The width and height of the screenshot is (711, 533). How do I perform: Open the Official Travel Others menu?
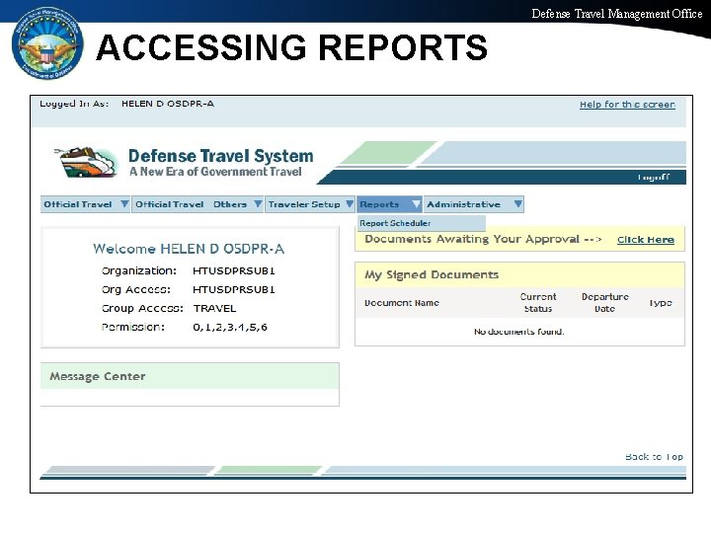[197, 204]
